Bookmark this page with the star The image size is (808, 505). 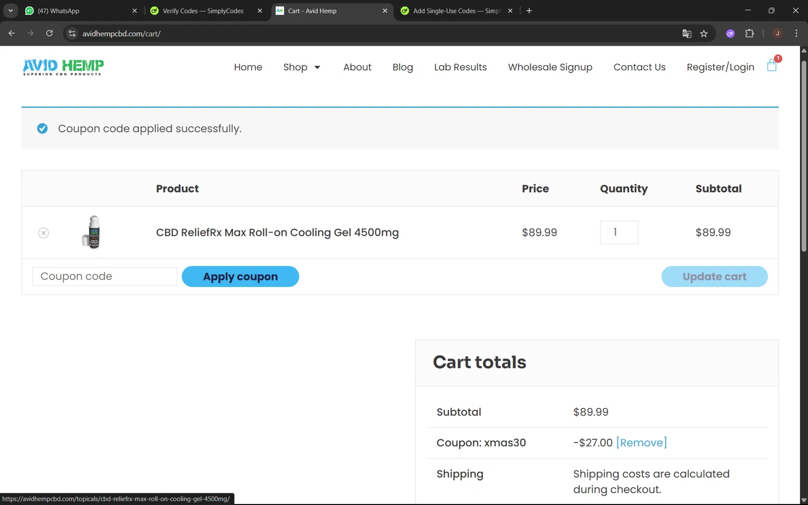coord(703,33)
